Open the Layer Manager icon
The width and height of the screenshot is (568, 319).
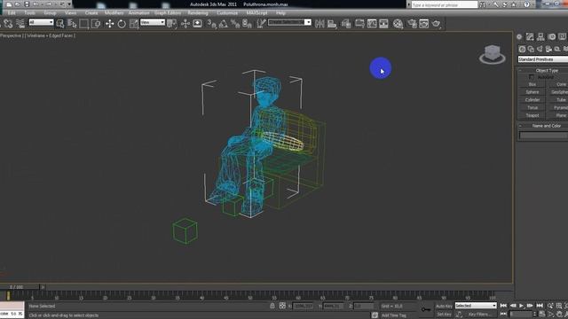(346, 24)
